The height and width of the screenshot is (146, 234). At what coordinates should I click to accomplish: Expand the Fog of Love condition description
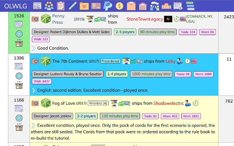tap(34, 126)
